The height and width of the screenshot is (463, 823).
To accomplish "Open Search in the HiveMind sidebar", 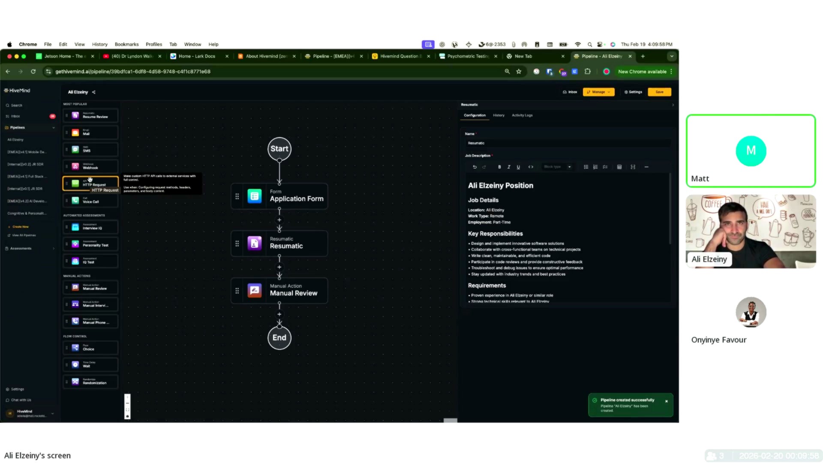I will [14, 105].
